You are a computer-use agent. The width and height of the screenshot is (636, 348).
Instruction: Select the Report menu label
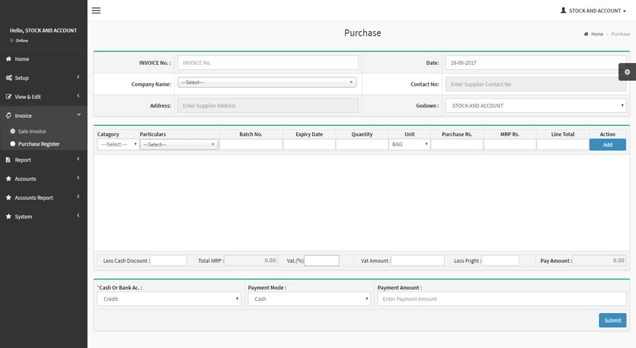point(23,160)
